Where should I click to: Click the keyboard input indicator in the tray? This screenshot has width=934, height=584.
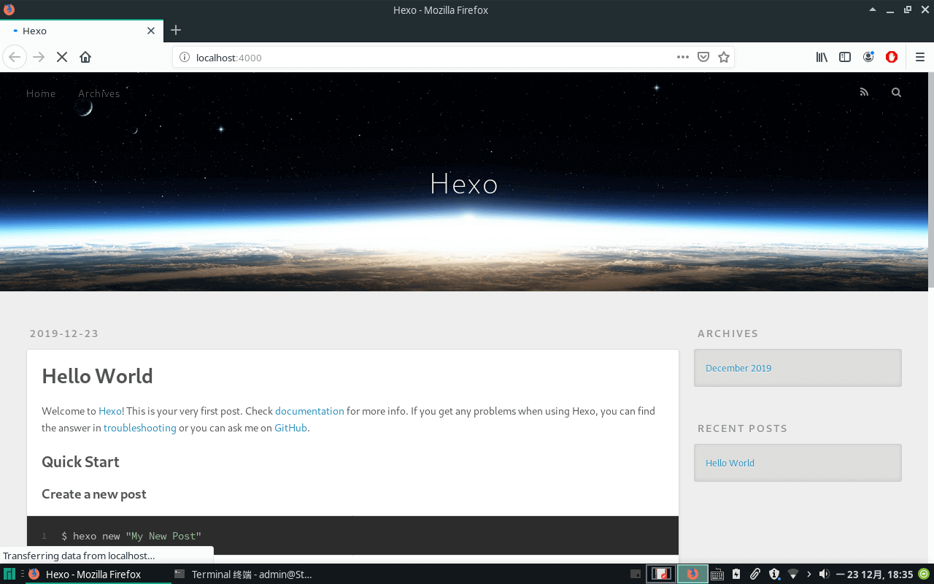point(716,575)
